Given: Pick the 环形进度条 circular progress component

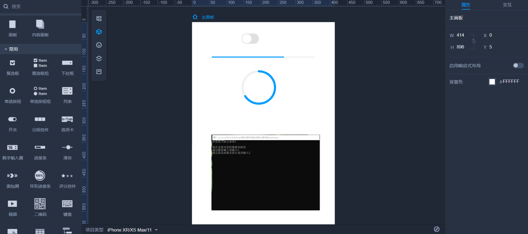Looking at the screenshot, I should (x=40, y=179).
